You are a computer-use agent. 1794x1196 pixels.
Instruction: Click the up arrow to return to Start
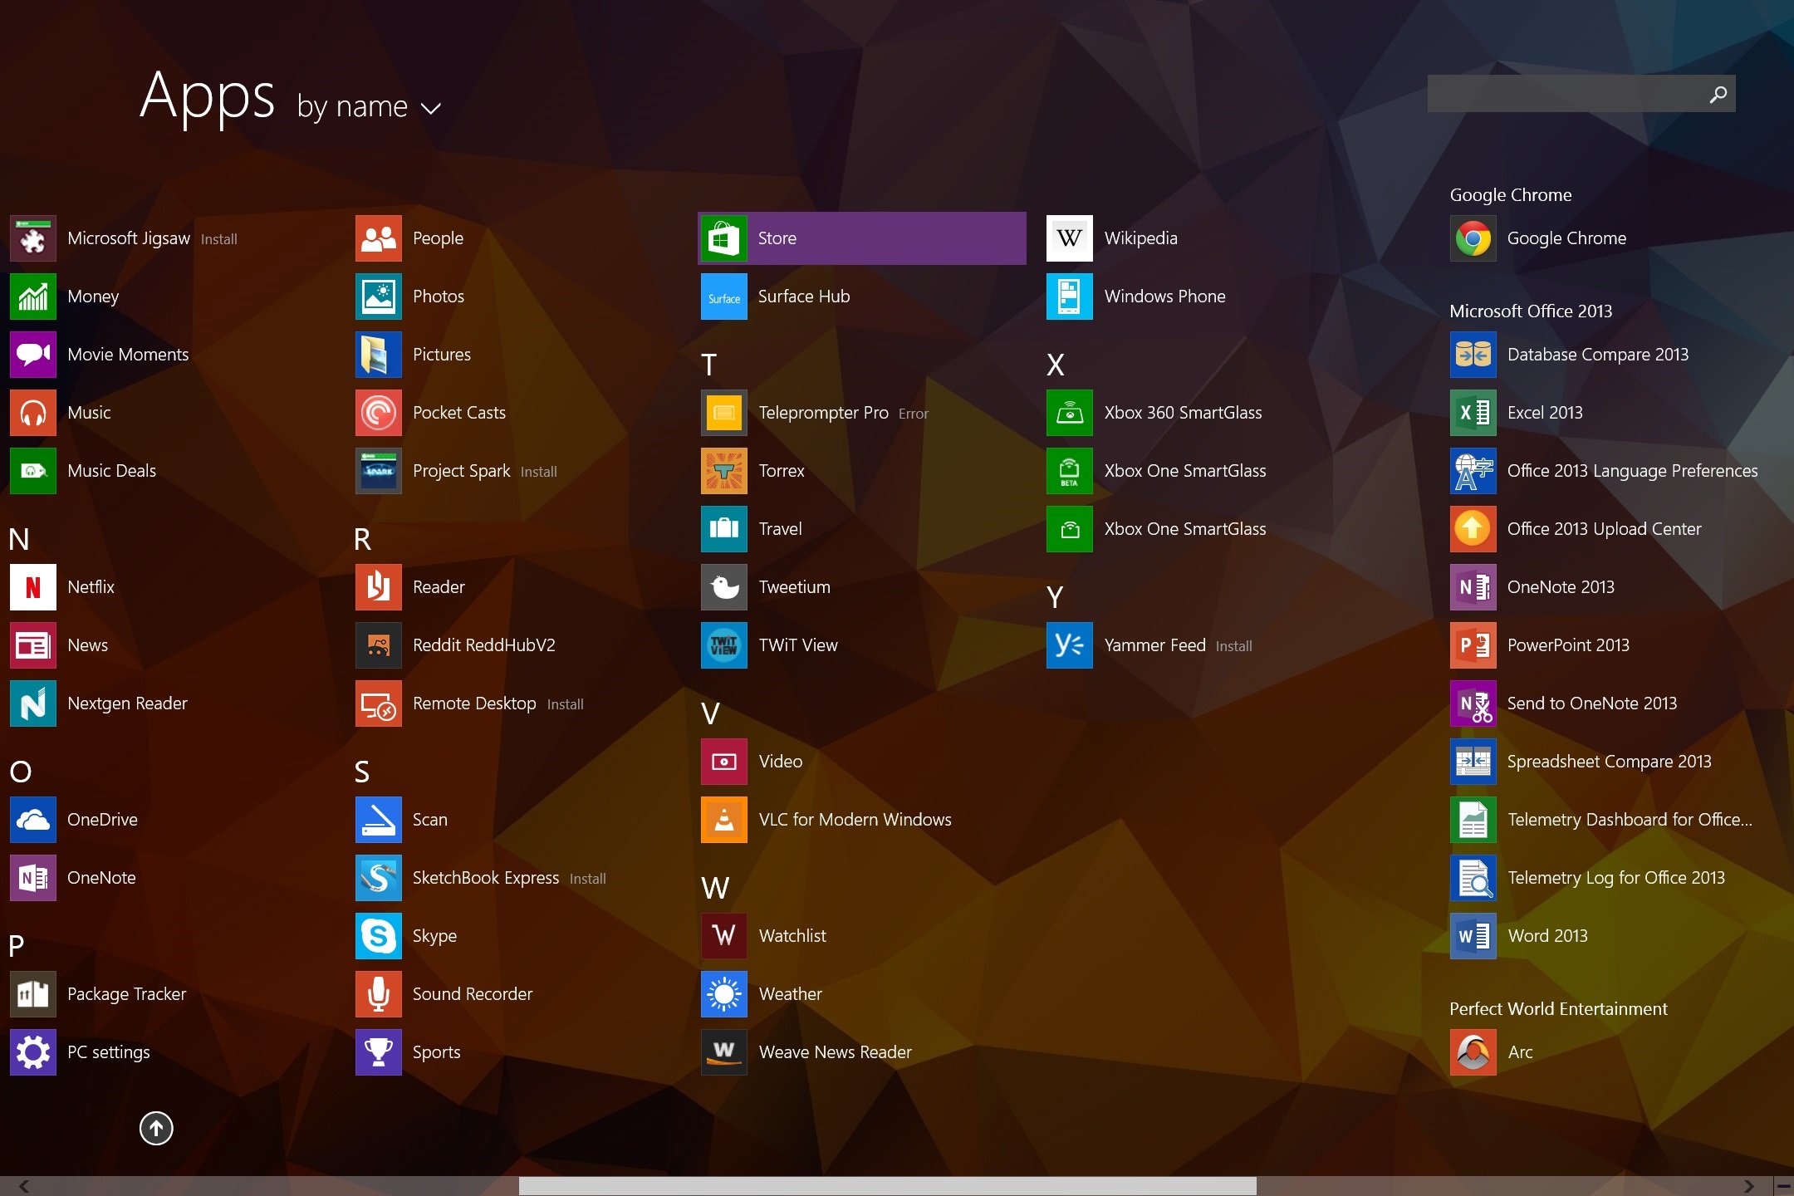tap(156, 1128)
